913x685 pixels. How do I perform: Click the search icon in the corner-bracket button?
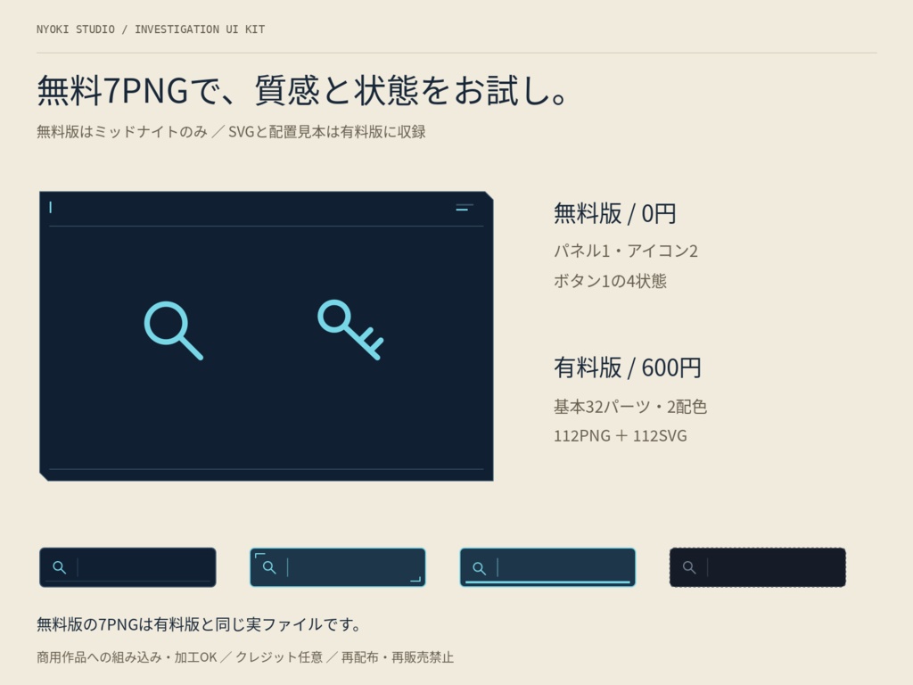coord(269,567)
